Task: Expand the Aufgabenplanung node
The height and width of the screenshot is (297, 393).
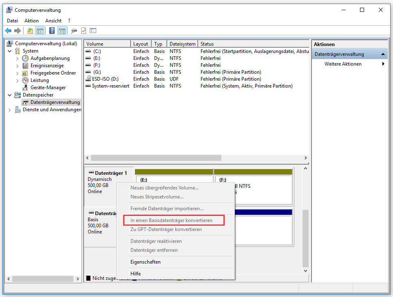Action: [x=17, y=59]
